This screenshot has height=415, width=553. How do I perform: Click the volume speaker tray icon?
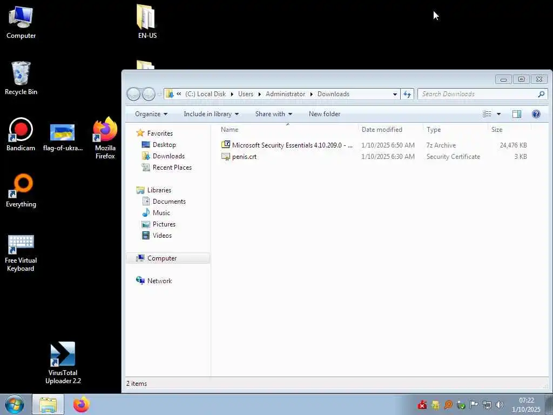pos(500,404)
